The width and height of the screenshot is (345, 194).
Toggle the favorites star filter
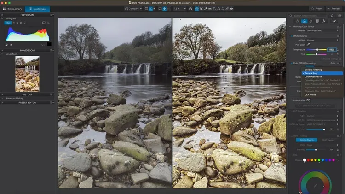pos(332,16)
